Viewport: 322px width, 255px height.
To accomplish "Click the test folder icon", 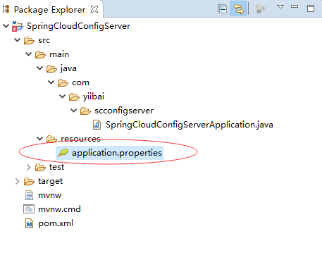I will point(40,167).
